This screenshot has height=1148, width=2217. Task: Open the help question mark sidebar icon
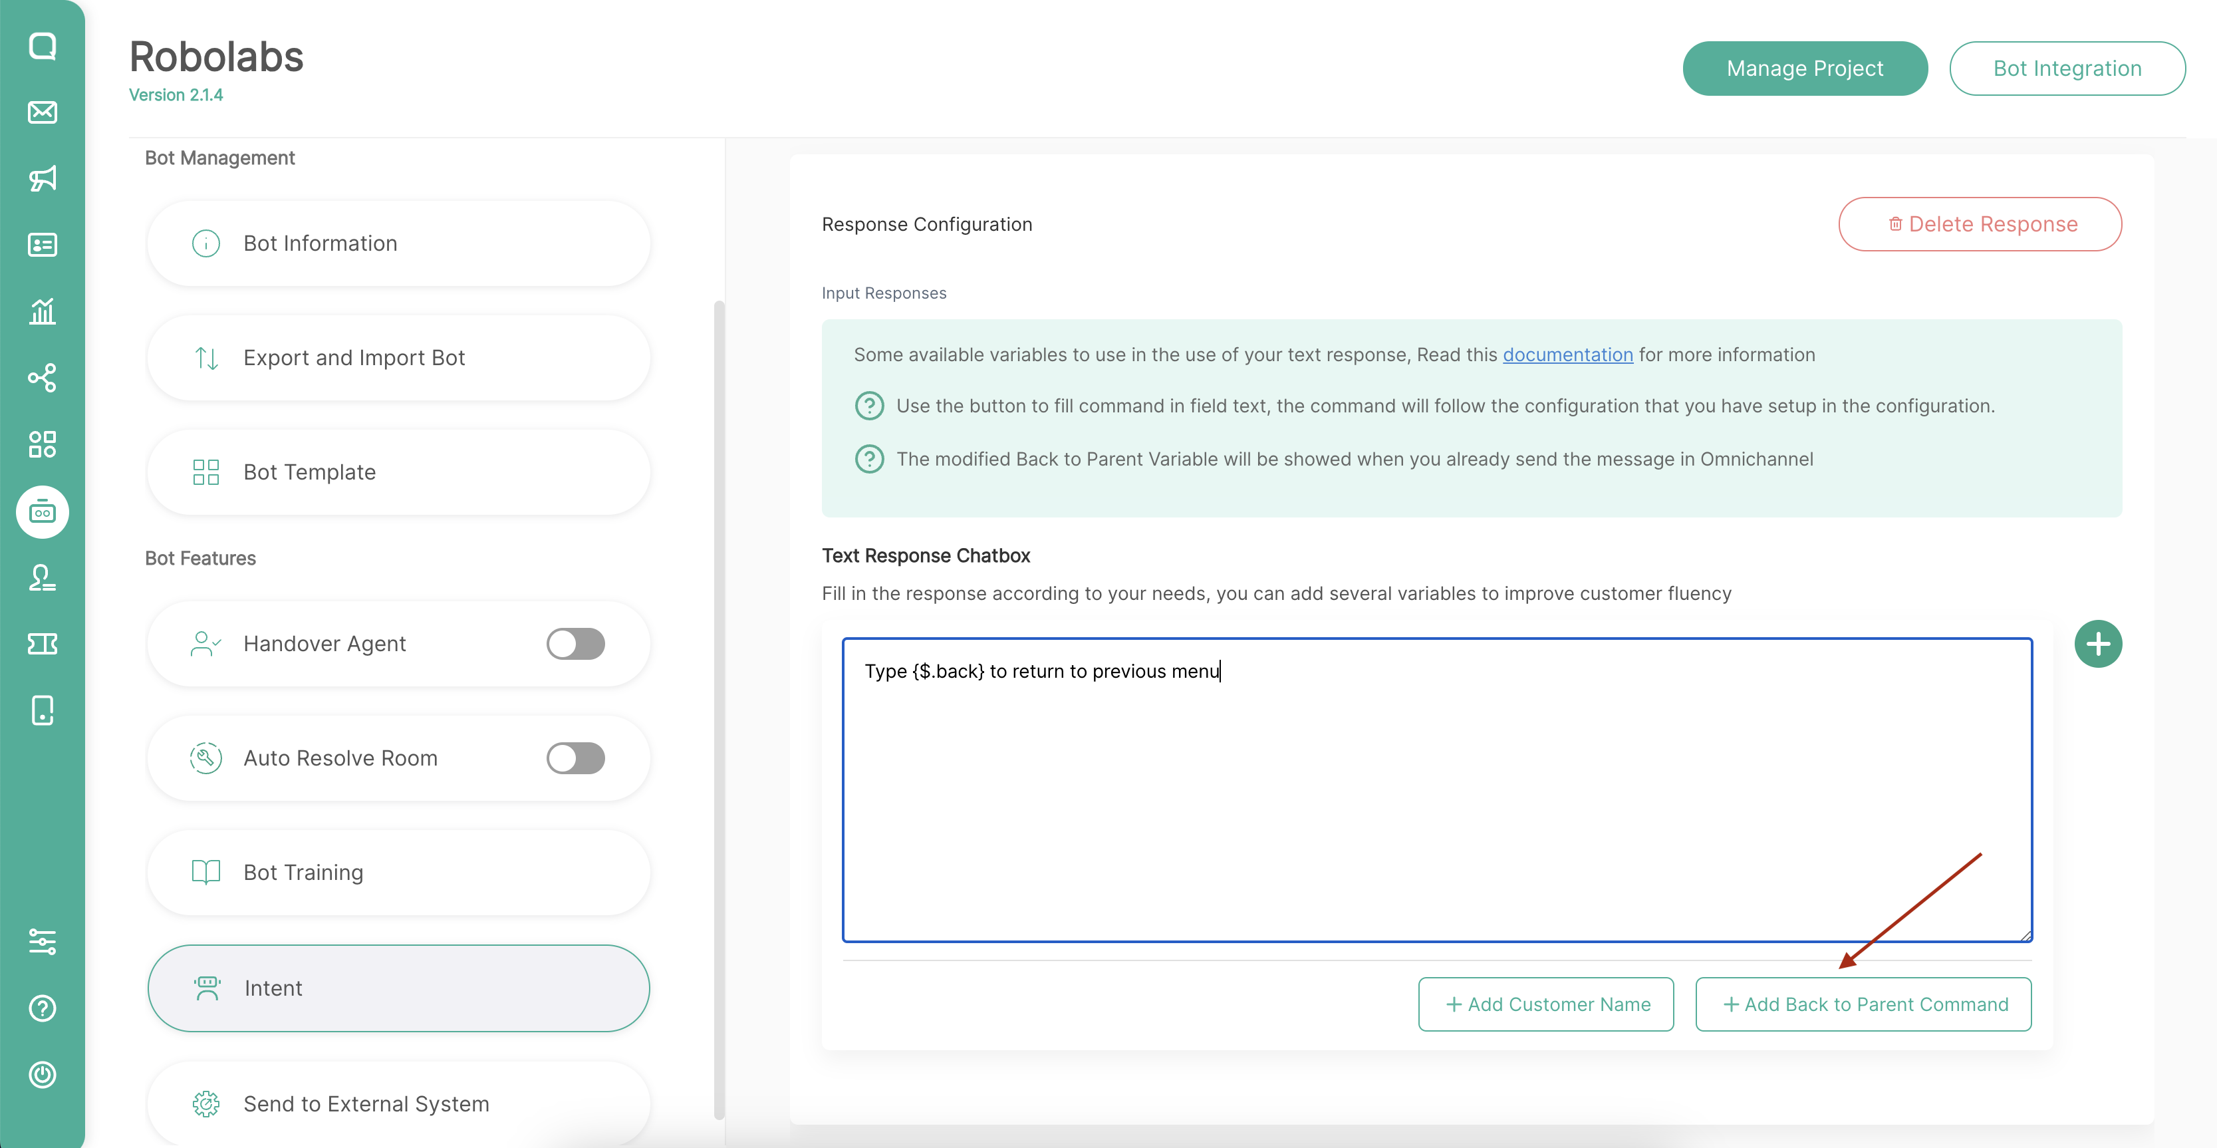click(42, 1008)
